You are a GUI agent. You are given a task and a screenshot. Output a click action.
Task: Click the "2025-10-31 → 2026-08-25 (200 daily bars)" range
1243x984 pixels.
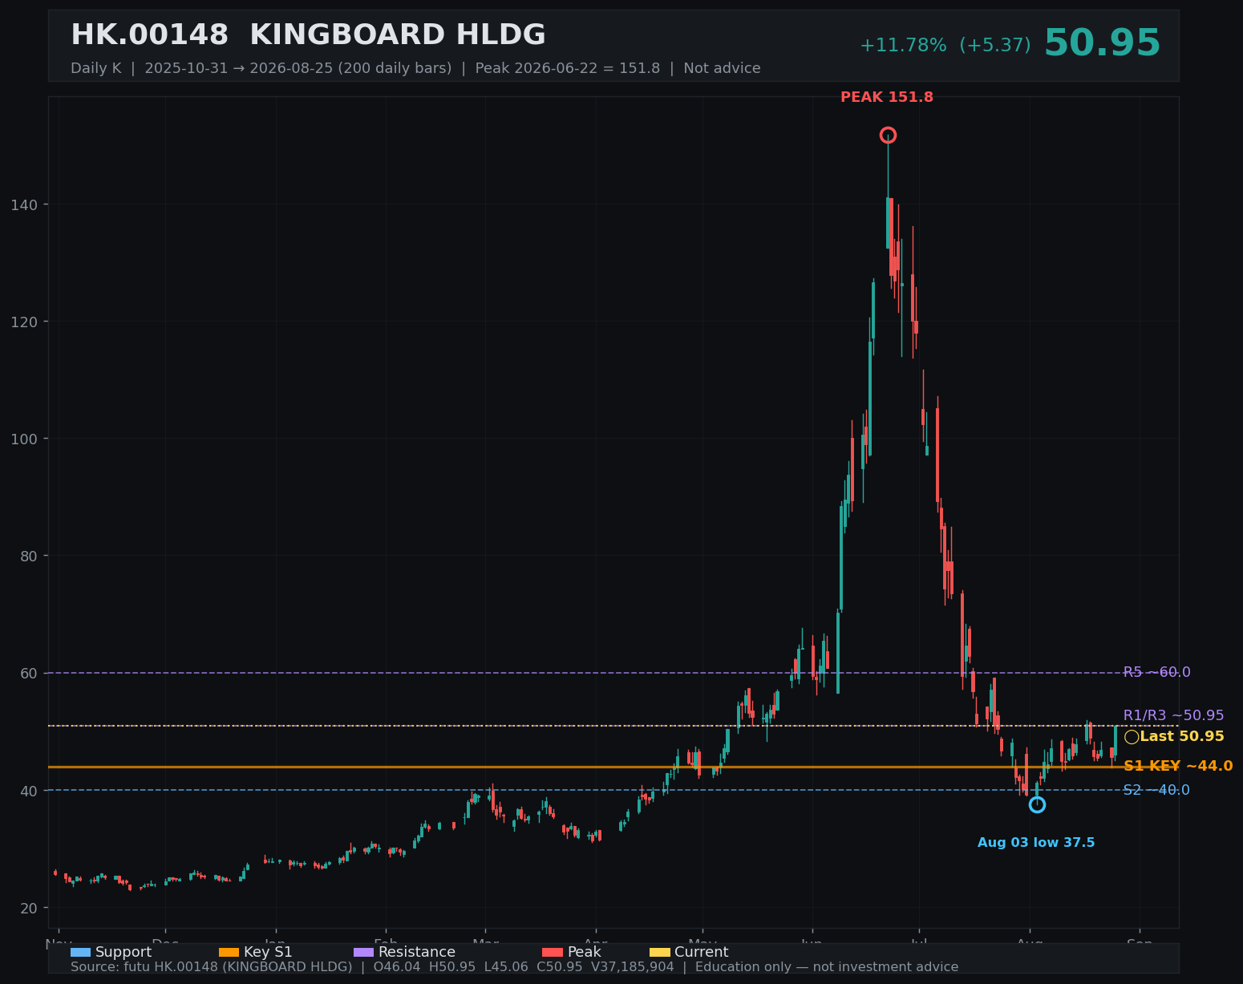click(x=298, y=69)
